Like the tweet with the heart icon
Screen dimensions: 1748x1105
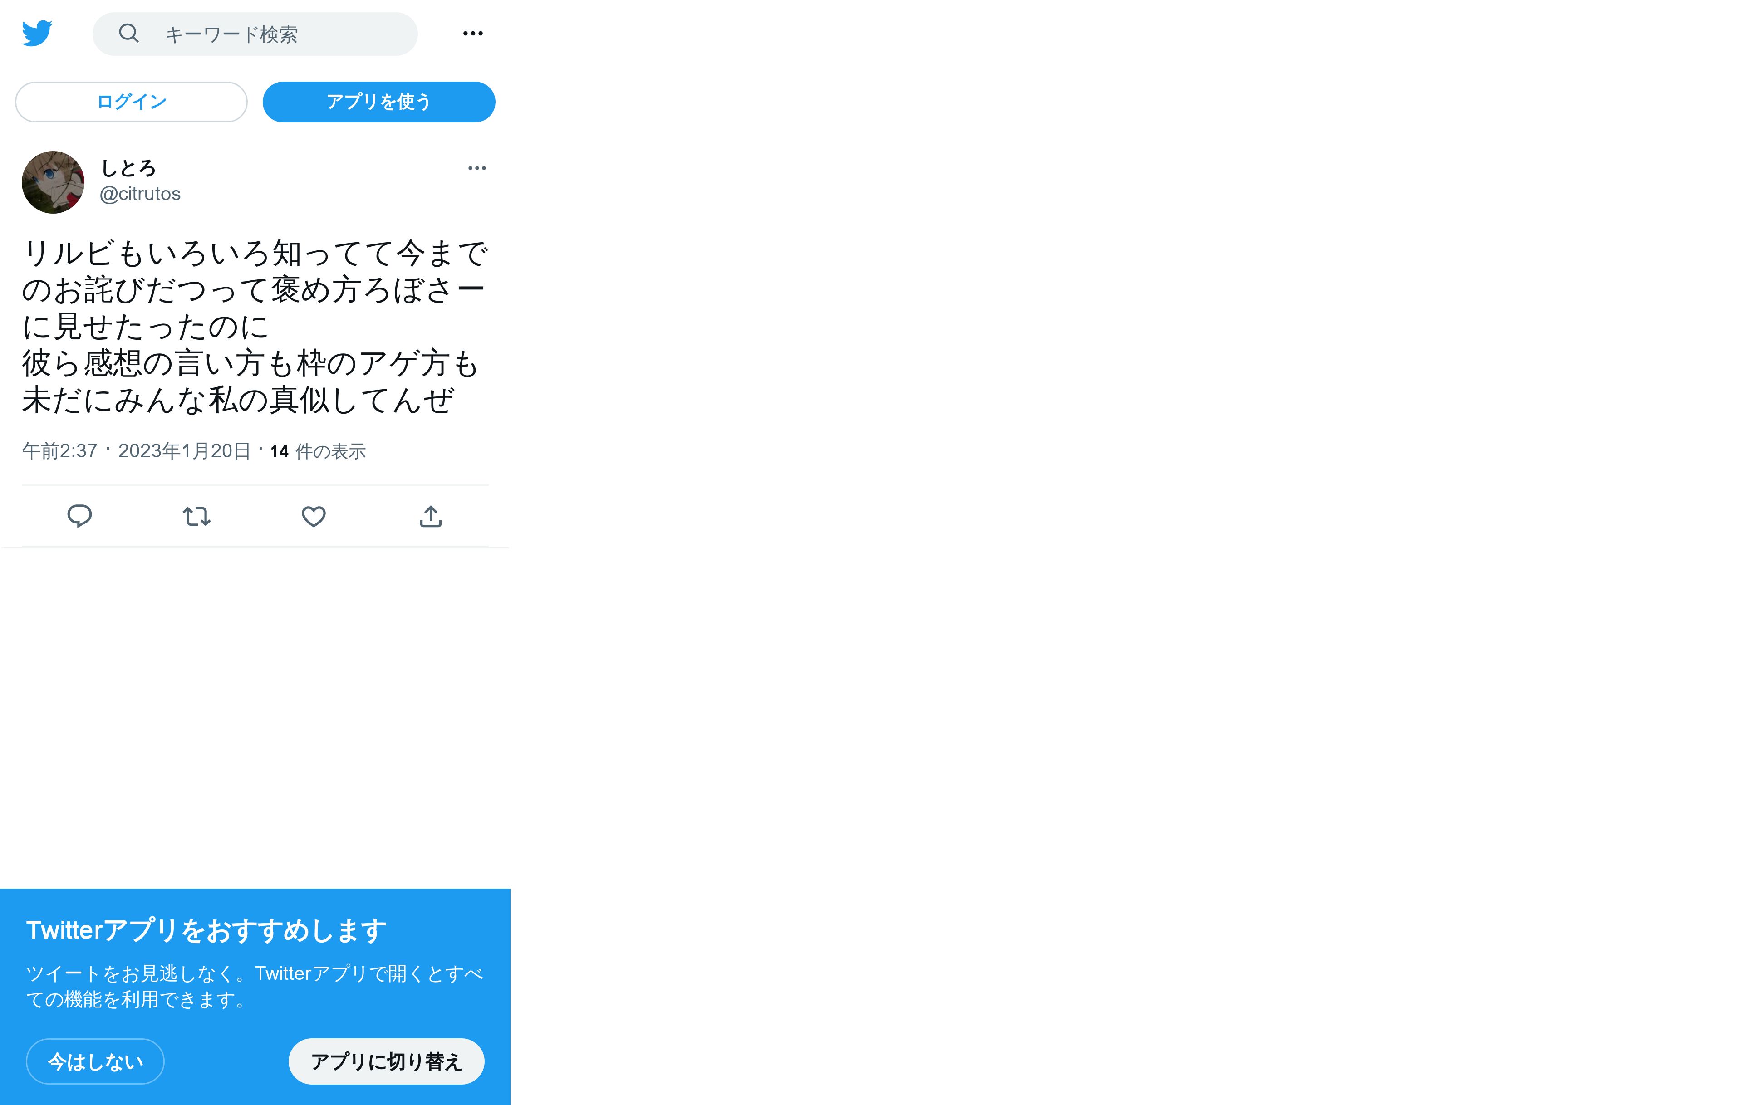tap(314, 516)
